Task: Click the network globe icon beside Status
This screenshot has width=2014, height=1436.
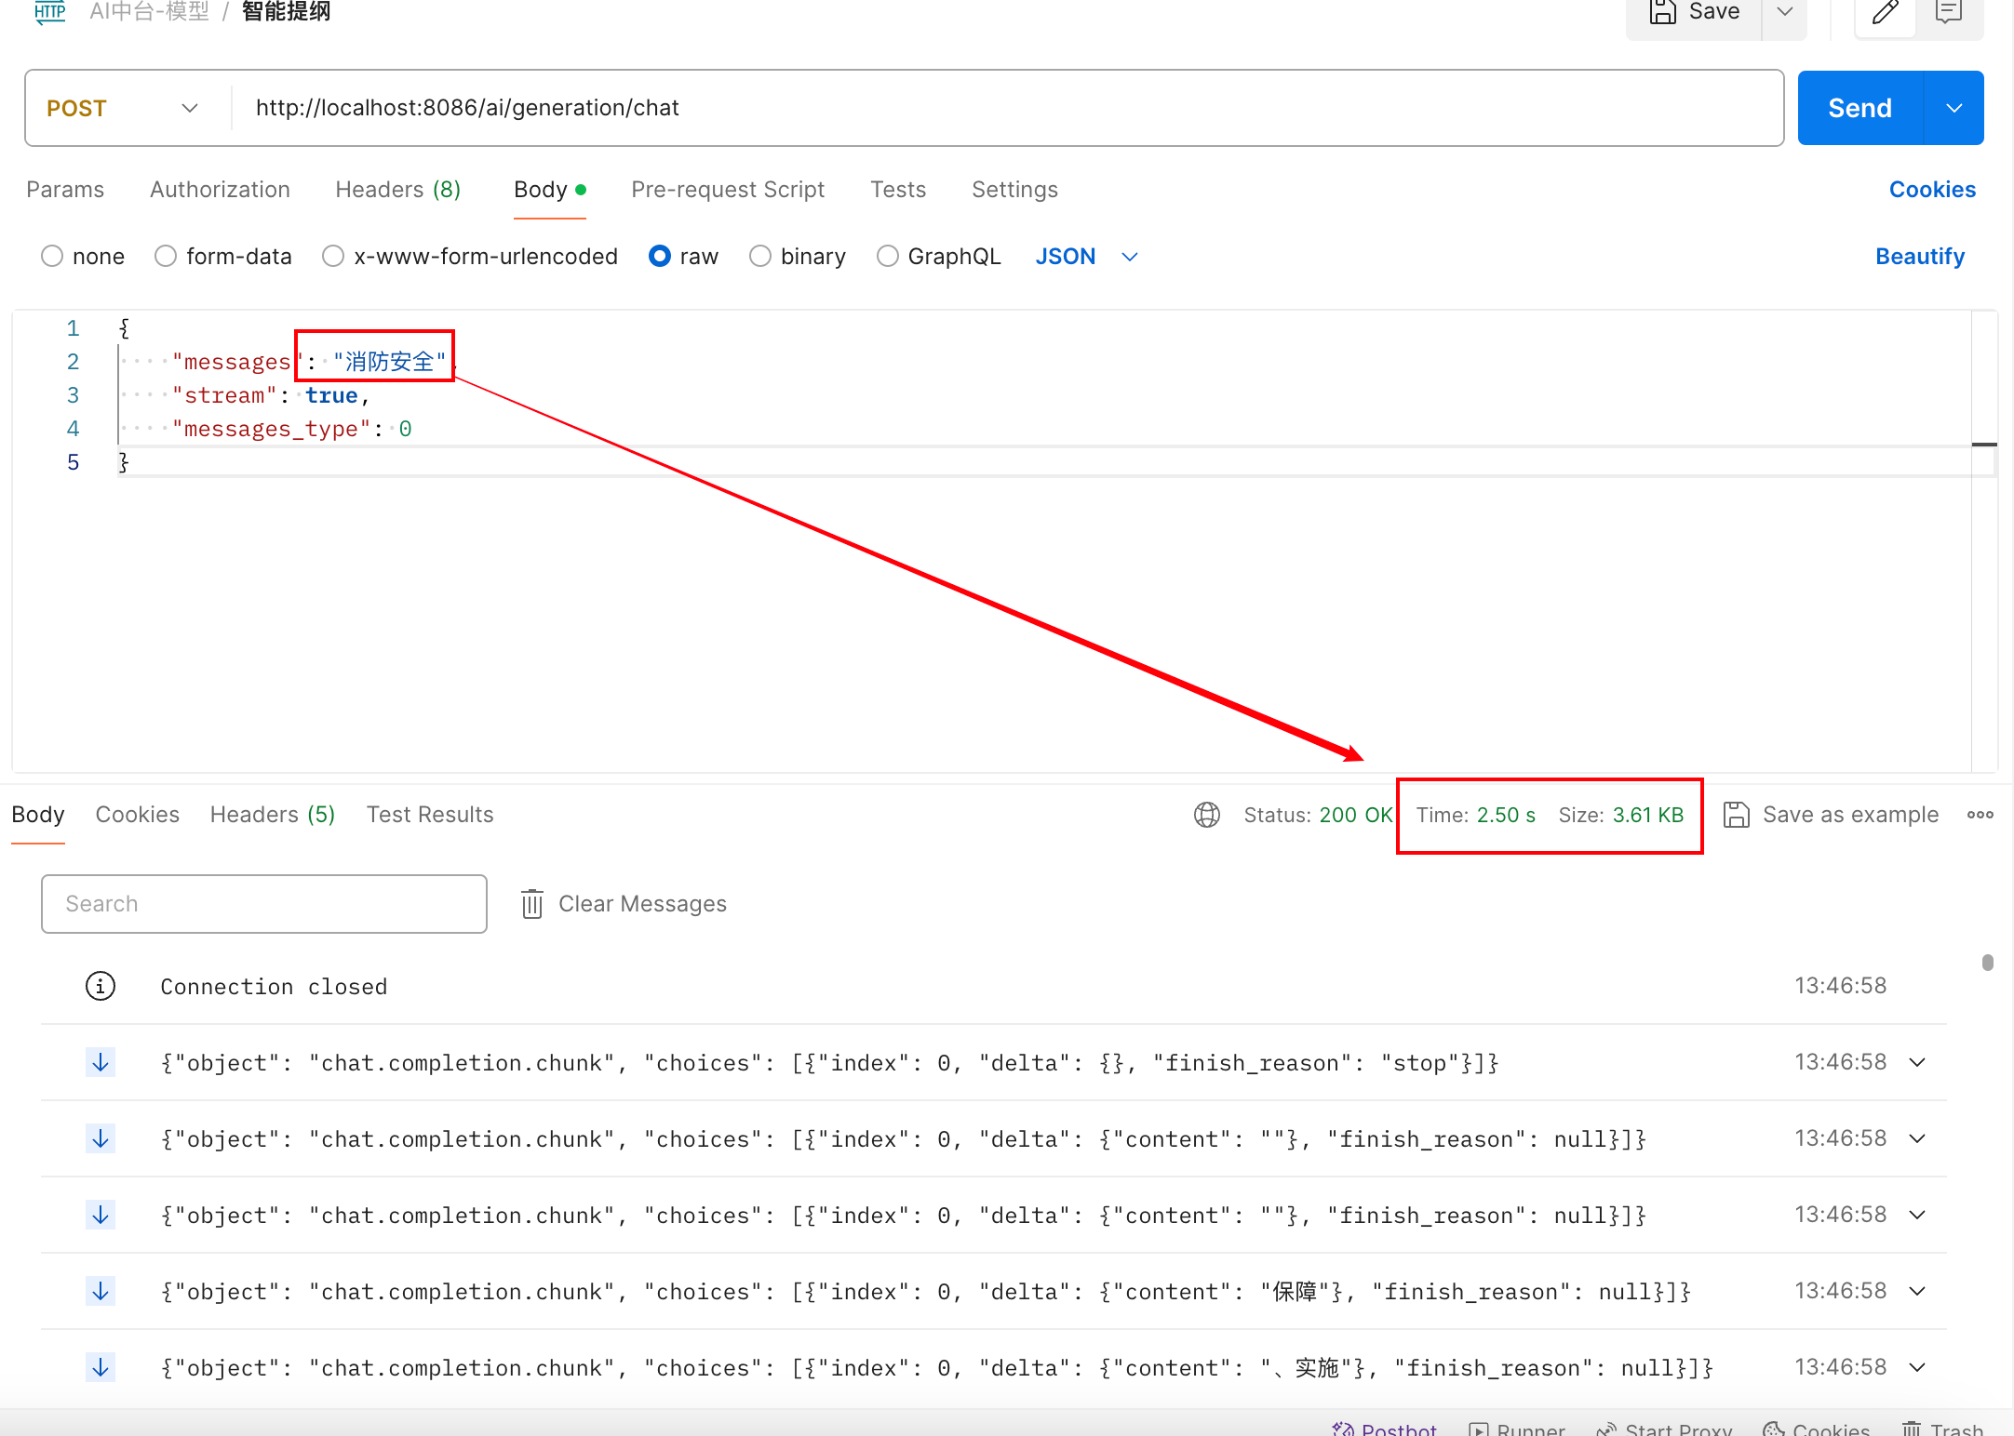Action: 1206,815
